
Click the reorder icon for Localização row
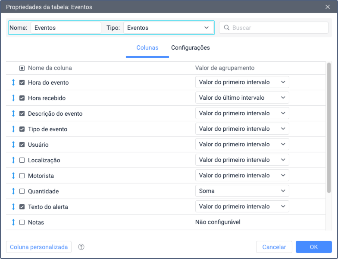coord(13,160)
